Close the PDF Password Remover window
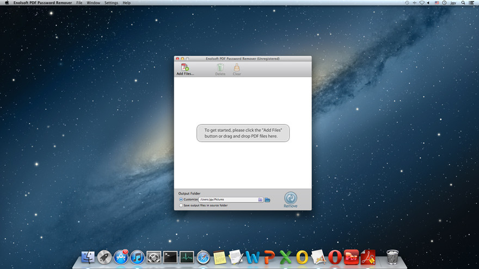Screen dimensions: 479x269 click(177, 59)
